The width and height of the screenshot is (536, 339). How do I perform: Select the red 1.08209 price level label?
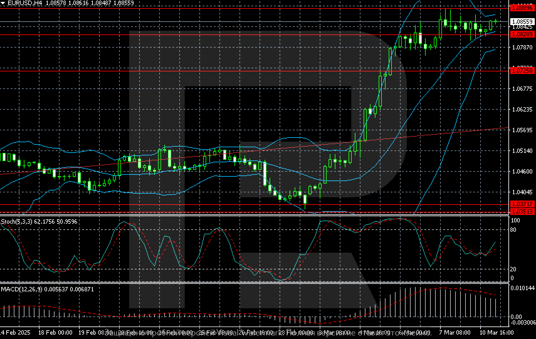point(522,34)
